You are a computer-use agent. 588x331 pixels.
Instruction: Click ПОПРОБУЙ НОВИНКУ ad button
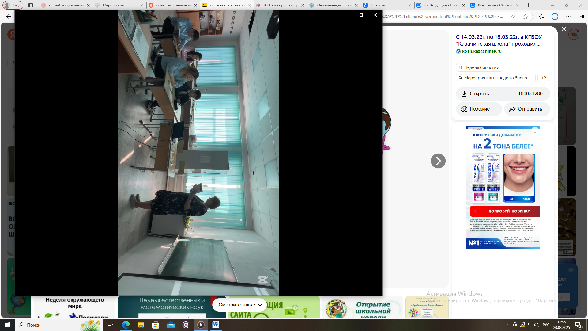pyautogui.click(x=505, y=211)
